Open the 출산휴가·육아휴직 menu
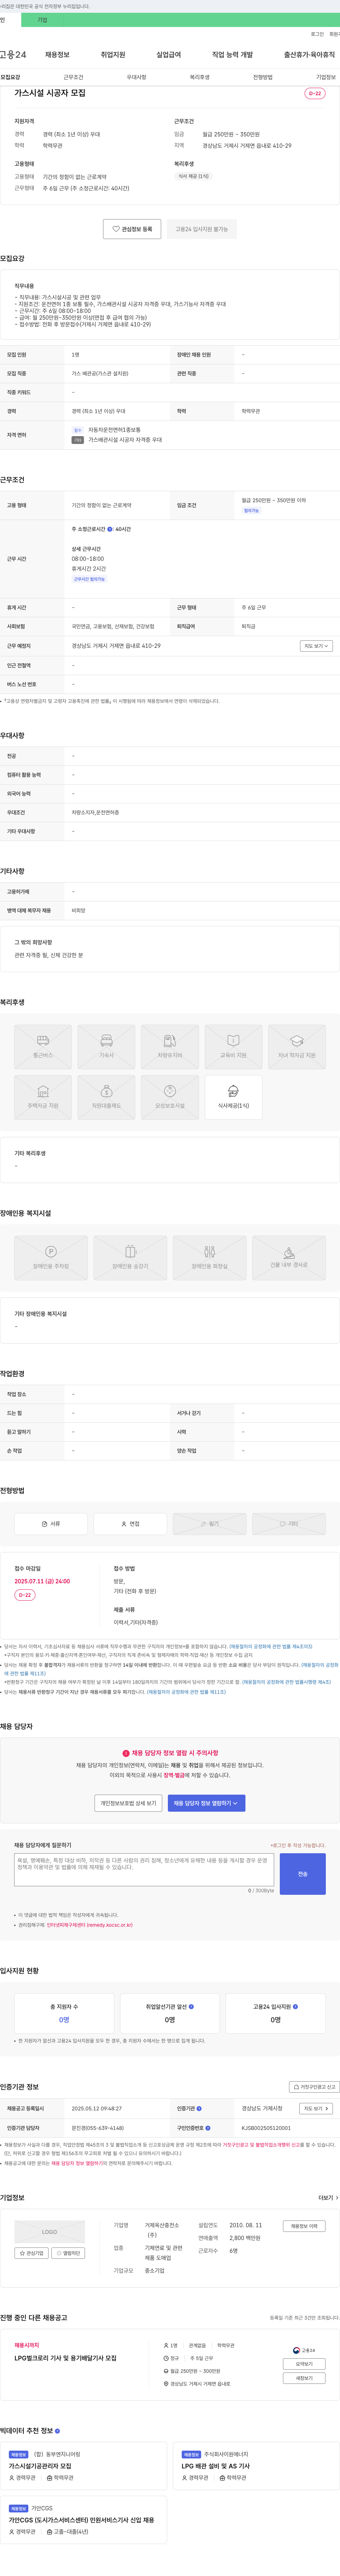The width and height of the screenshot is (340, 2576). pyautogui.click(x=309, y=55)
